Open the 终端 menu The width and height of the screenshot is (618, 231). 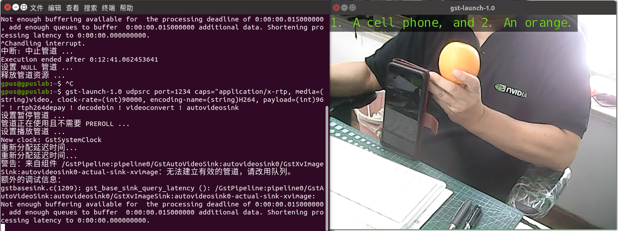pyautogui.click(x=109, y=8)
